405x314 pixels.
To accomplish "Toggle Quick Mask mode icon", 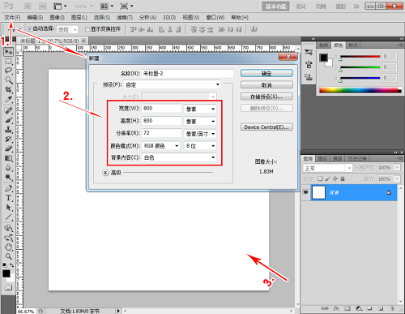I will pyautogui.click(x=8, y=287).
